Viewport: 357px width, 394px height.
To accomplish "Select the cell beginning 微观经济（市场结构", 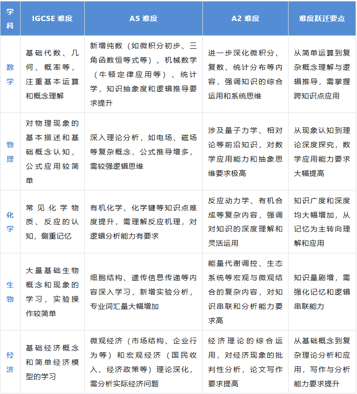I will point(143,362).
